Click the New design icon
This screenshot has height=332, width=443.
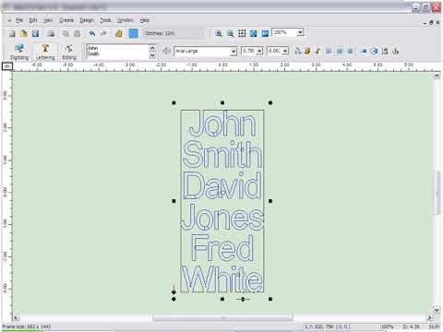[x=12, y=33]
